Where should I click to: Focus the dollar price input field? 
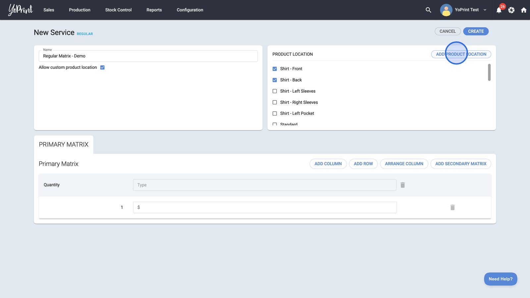pyautogui.click(x=265, y=208)
